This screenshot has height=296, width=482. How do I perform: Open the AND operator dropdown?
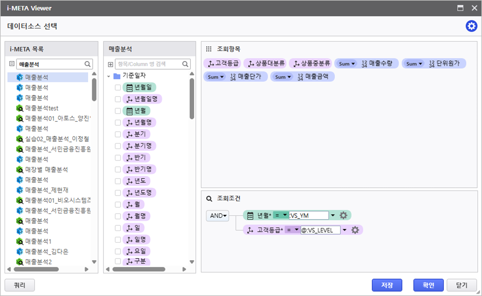[218, 216]
